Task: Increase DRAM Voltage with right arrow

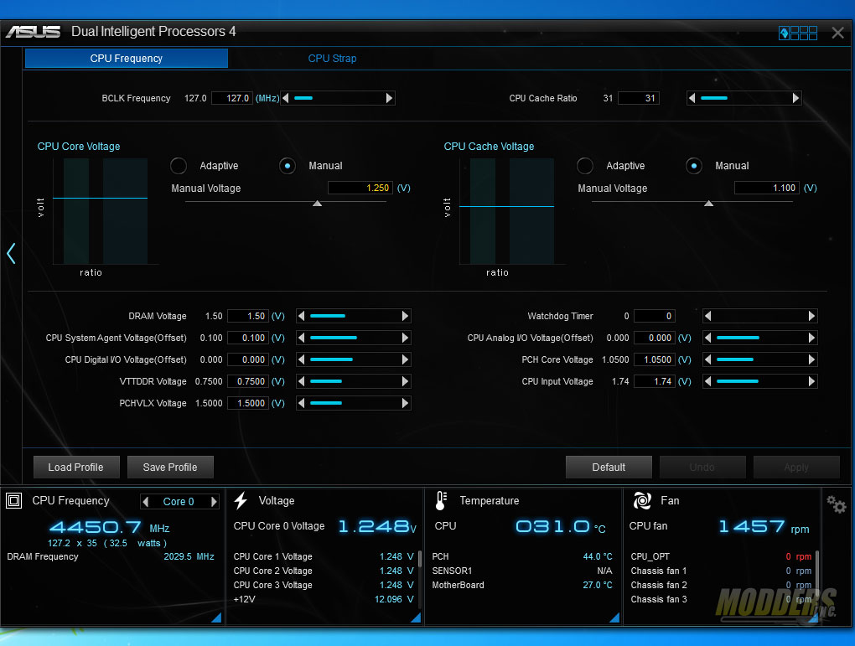Action: [405, 316]
